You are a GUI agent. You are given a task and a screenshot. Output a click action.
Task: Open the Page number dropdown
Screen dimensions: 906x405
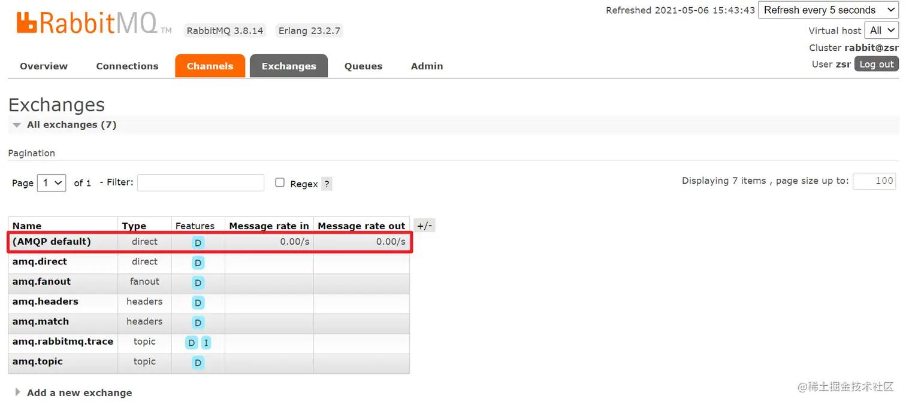(x=52, y=183)
